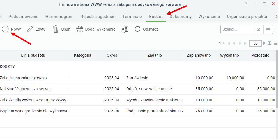Go to the previous results page
278x139 pixels.
tap(234, 43)
